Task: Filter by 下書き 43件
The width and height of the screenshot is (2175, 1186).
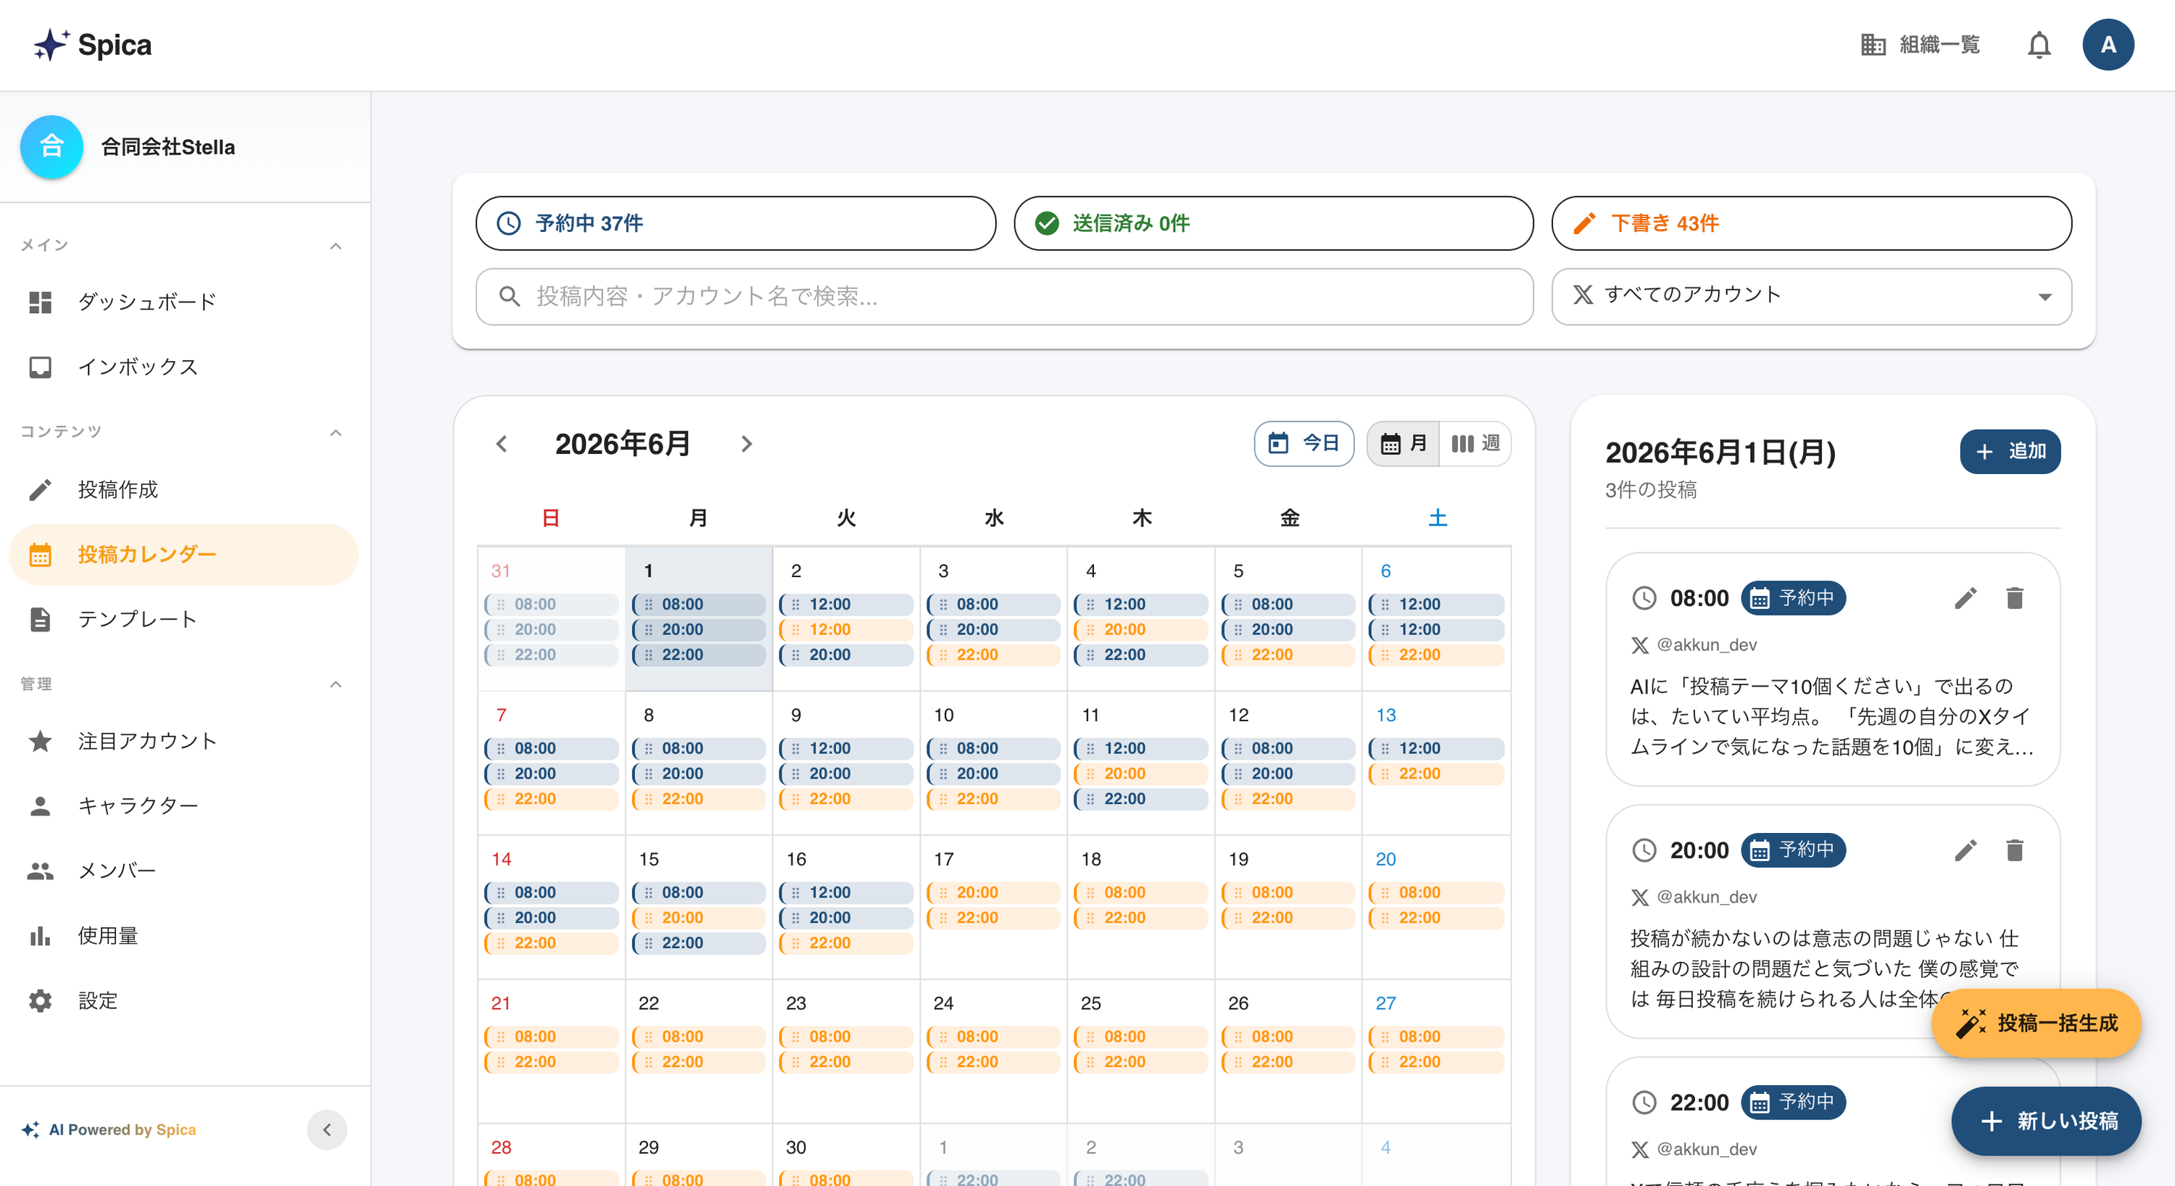Action: [x=1811, y=223]
